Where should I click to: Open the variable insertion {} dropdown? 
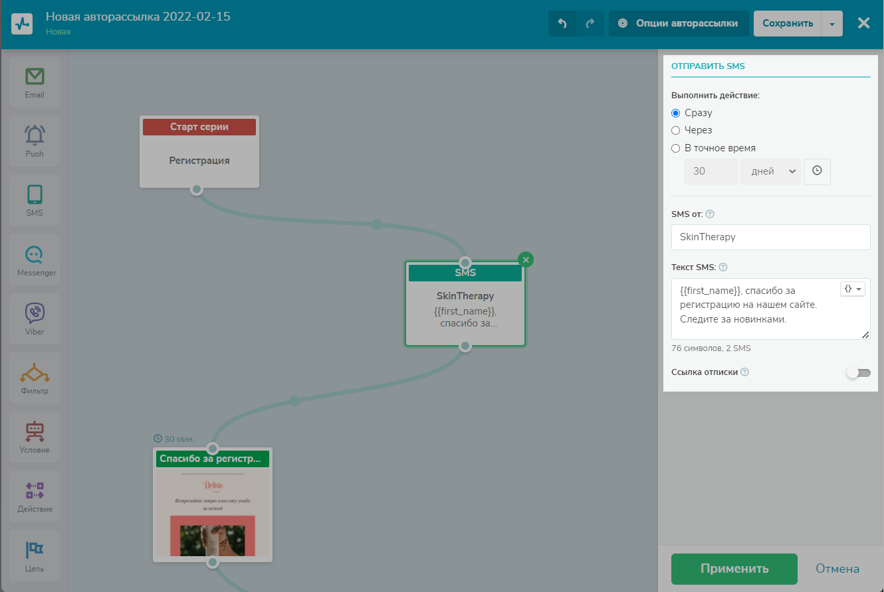click(853, 289)
